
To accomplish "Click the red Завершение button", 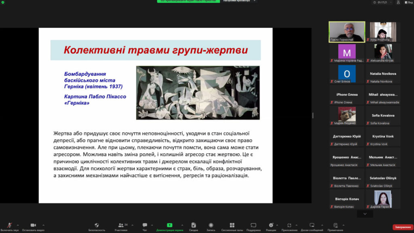I will [x=403, y=227].
